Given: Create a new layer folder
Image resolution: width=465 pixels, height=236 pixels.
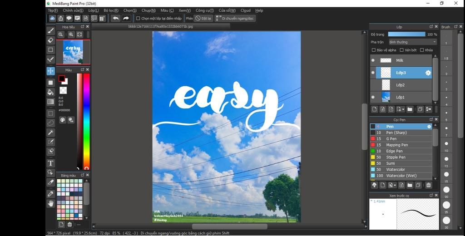Looking at the screenshot, I should click(410, 109).
